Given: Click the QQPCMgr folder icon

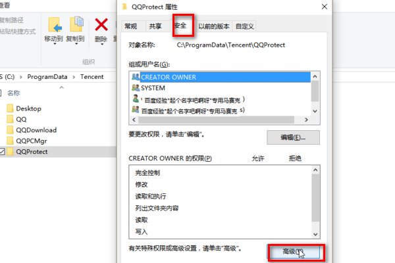Looking at the screenshot, I should coord(10,141).
